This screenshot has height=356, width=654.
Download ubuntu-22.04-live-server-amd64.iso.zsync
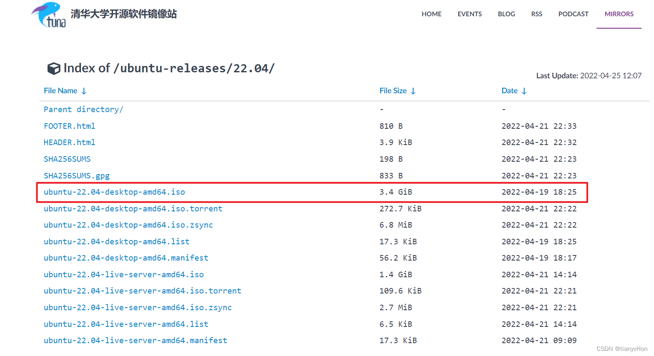(138, 308)
